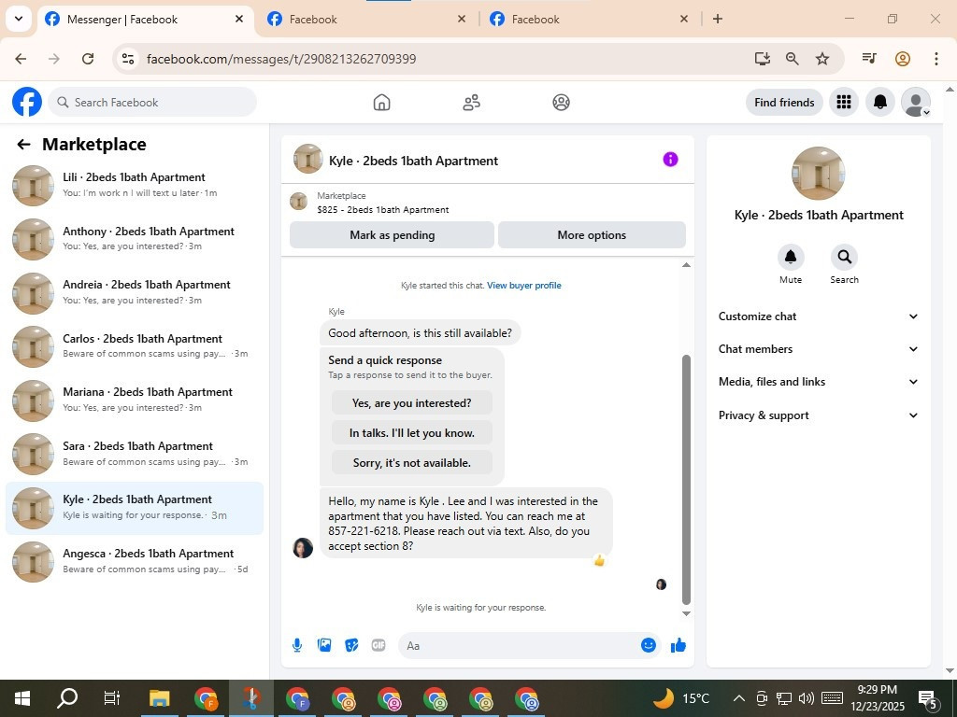Send a thumbs-up like
957x717 pixels.
point(678,645)
